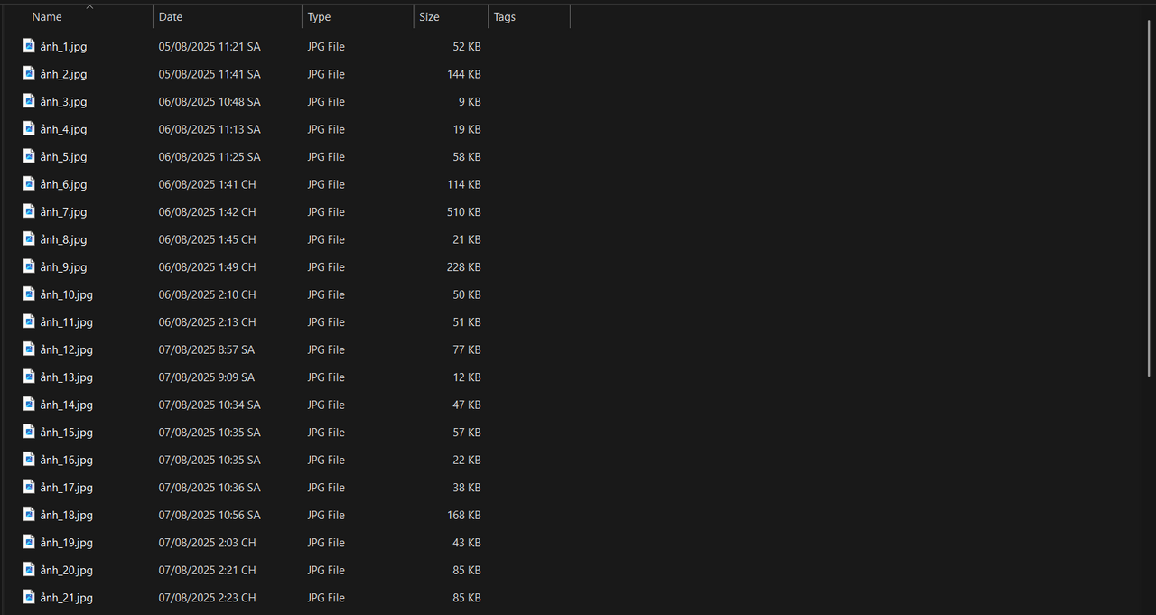Select the file icon for ảnh_3.jpg
The width and height of the screenshot is (1156, 615).
coord(29,101)
